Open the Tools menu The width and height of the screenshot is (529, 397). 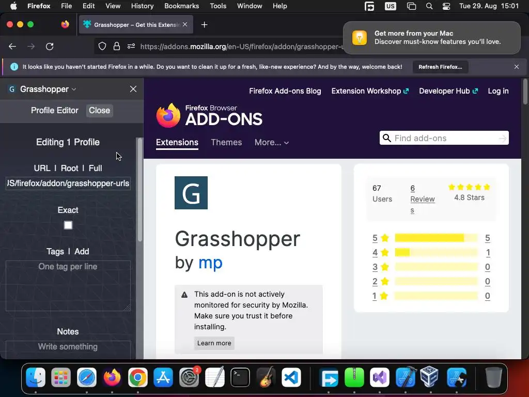[x=218, y=6]
